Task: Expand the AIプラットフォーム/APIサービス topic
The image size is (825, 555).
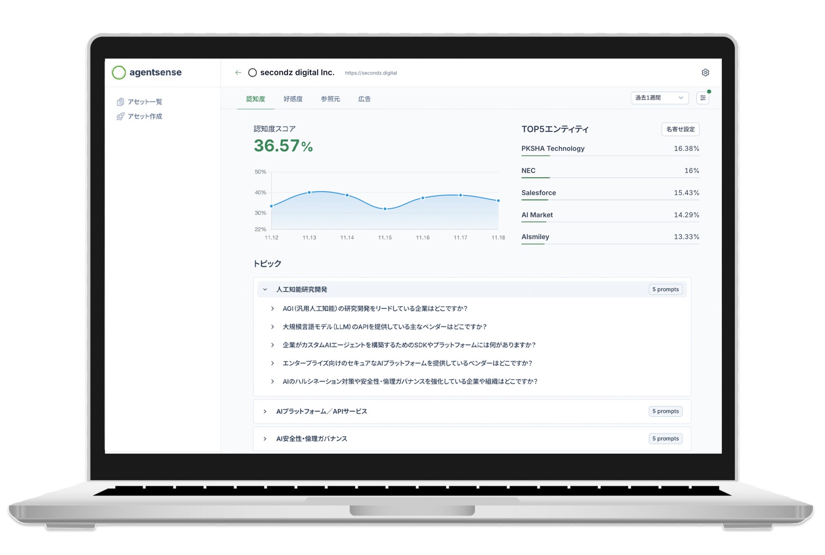Action: pyautogui.click(x=265, y=412)
